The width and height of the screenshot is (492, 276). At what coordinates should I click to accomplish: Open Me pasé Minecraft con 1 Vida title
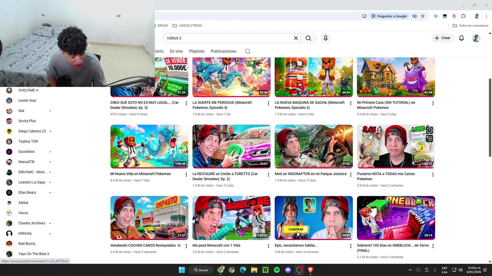coord(216,245)
